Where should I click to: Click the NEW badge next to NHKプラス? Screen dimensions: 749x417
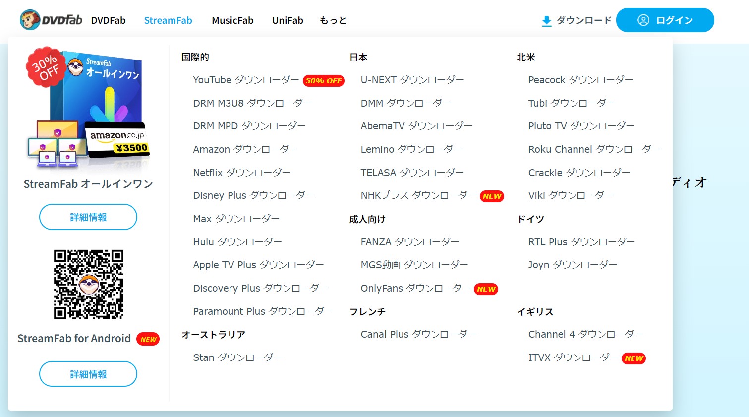coord(492,196)
